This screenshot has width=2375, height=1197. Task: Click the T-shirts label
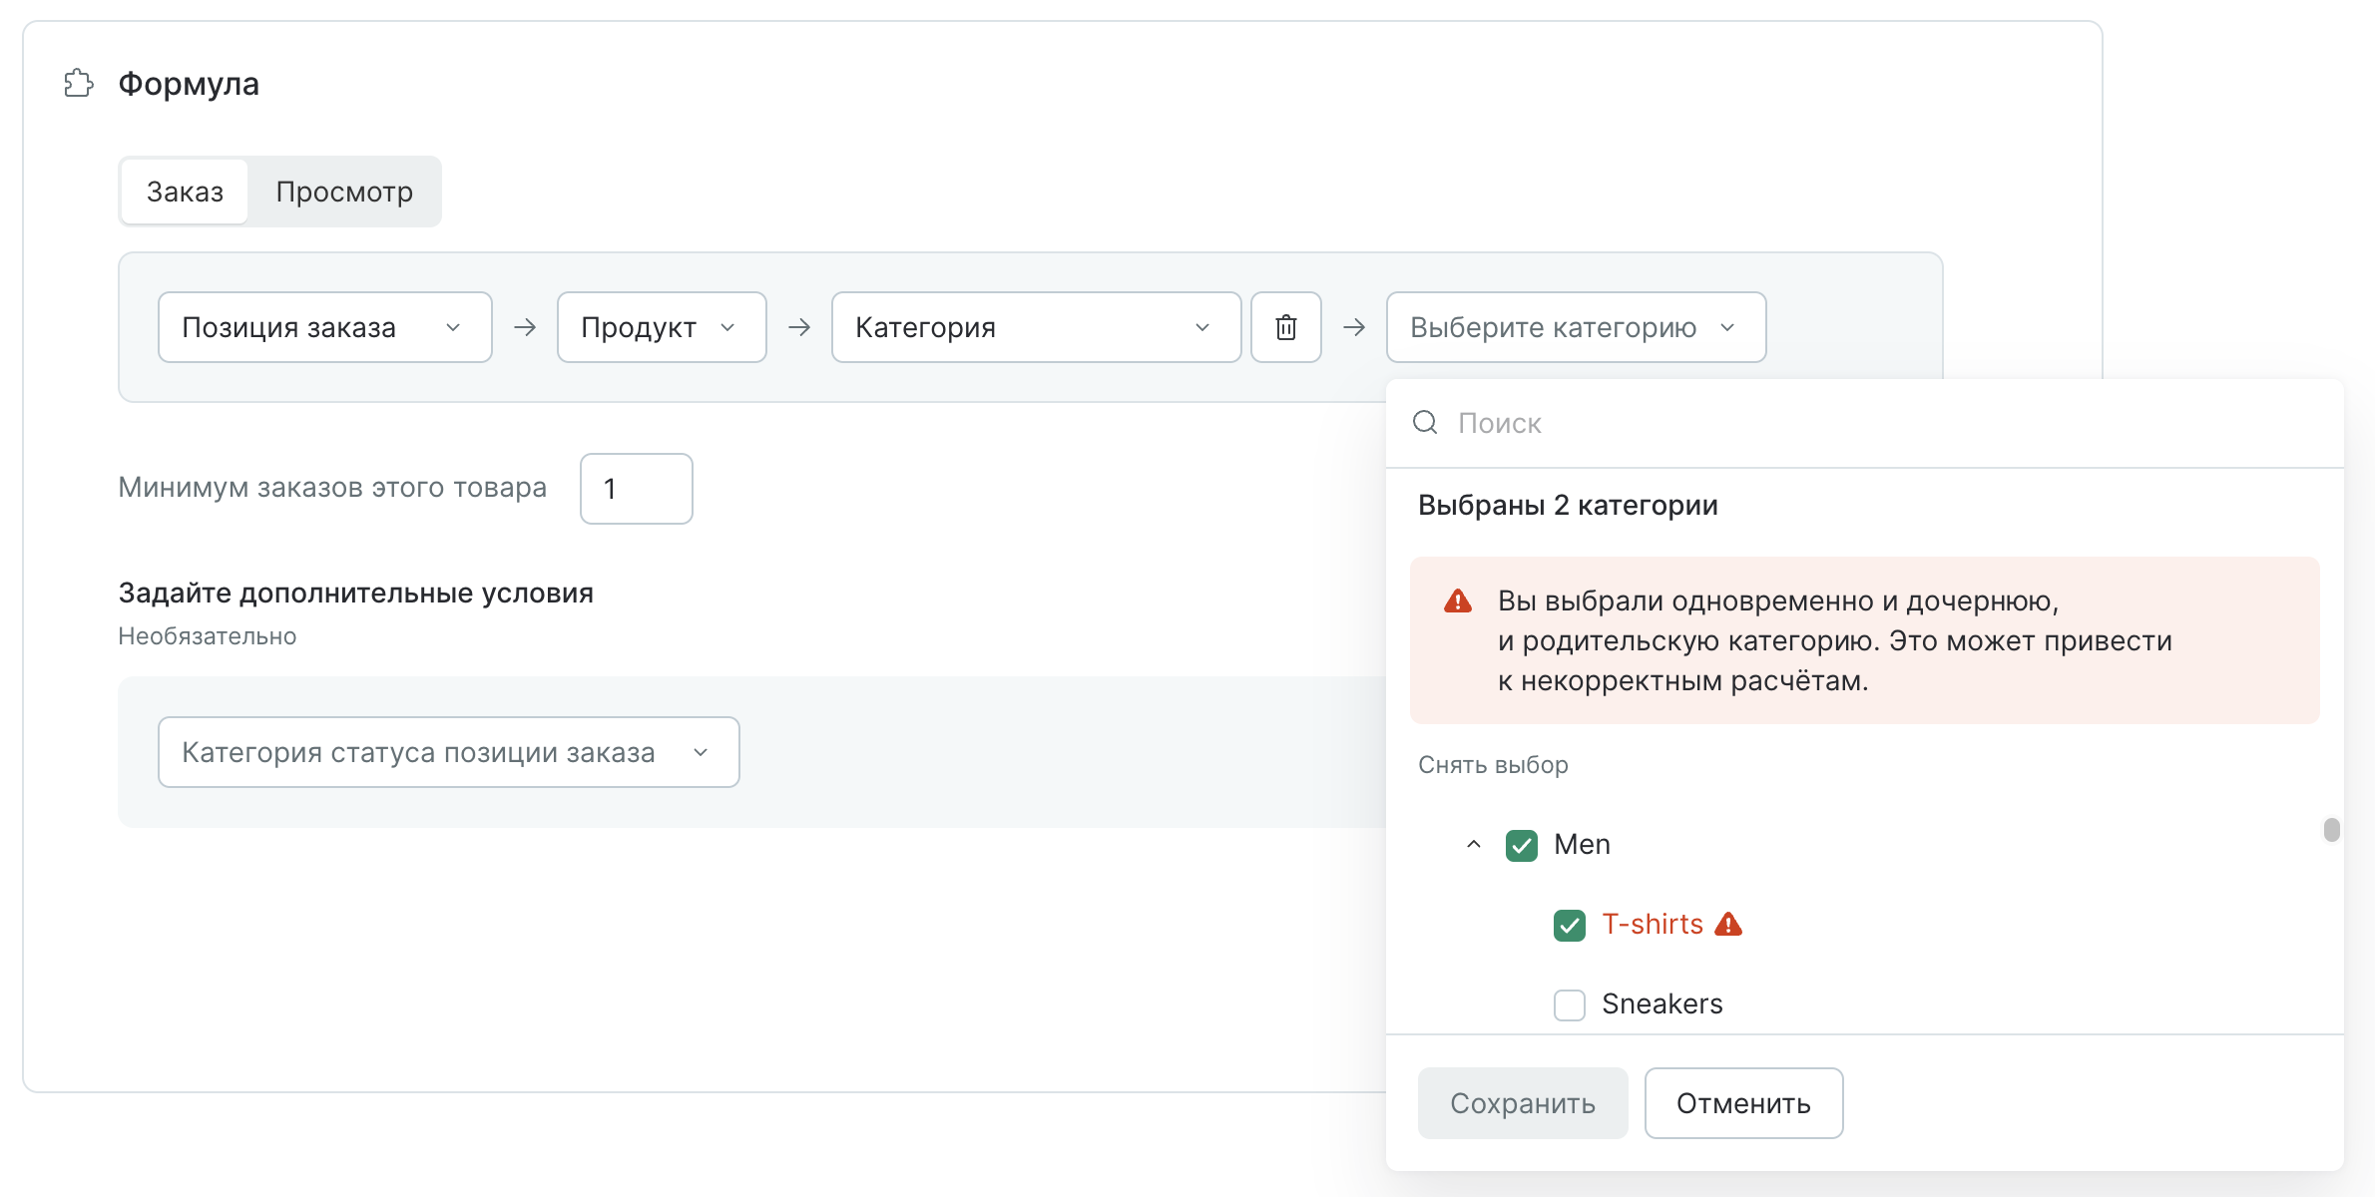1653,925
